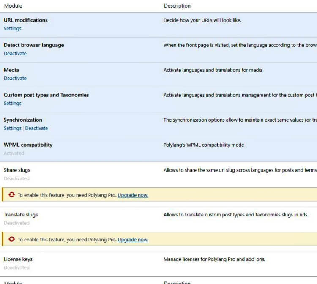Click the refresh icon in Translate slugs notice
Viewport: 317px width, 284px height.
pyautogui.click(x=11, y=239)
